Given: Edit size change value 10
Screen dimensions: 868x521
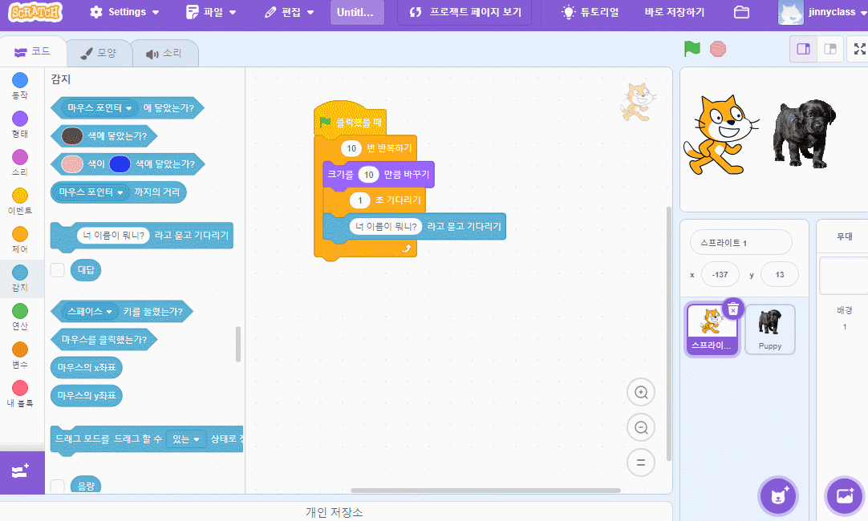Looking at the screenshot, I should point(369,175).
